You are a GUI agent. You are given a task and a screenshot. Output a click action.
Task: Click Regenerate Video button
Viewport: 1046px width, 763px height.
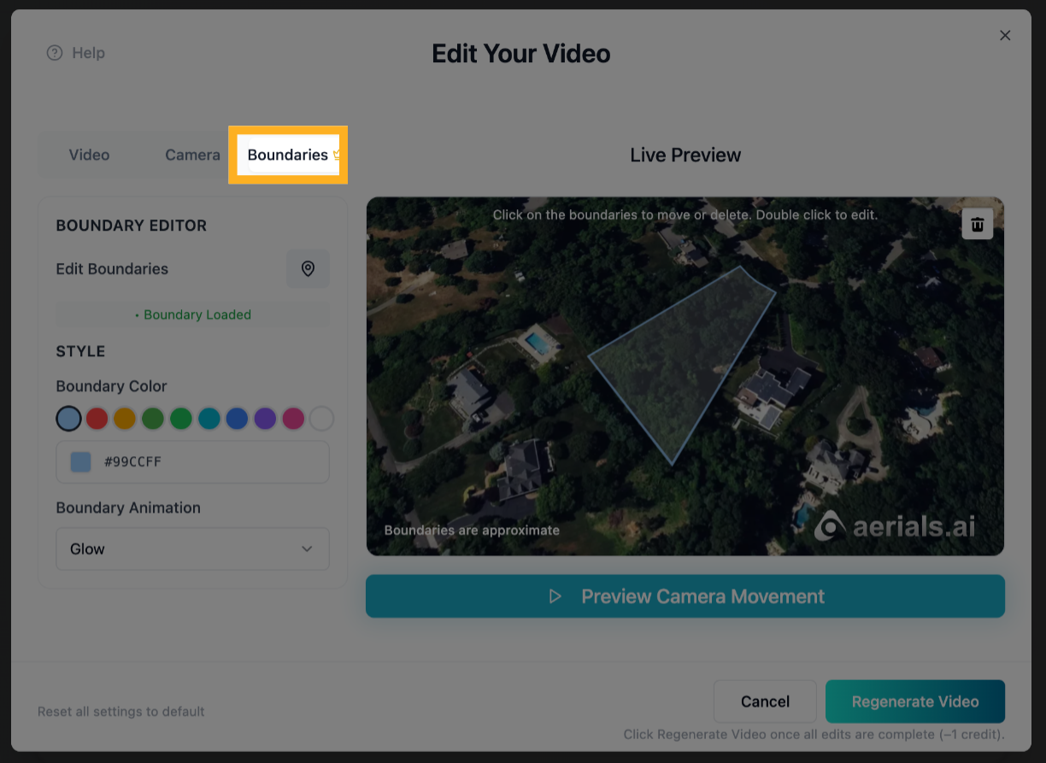point(915,701)
